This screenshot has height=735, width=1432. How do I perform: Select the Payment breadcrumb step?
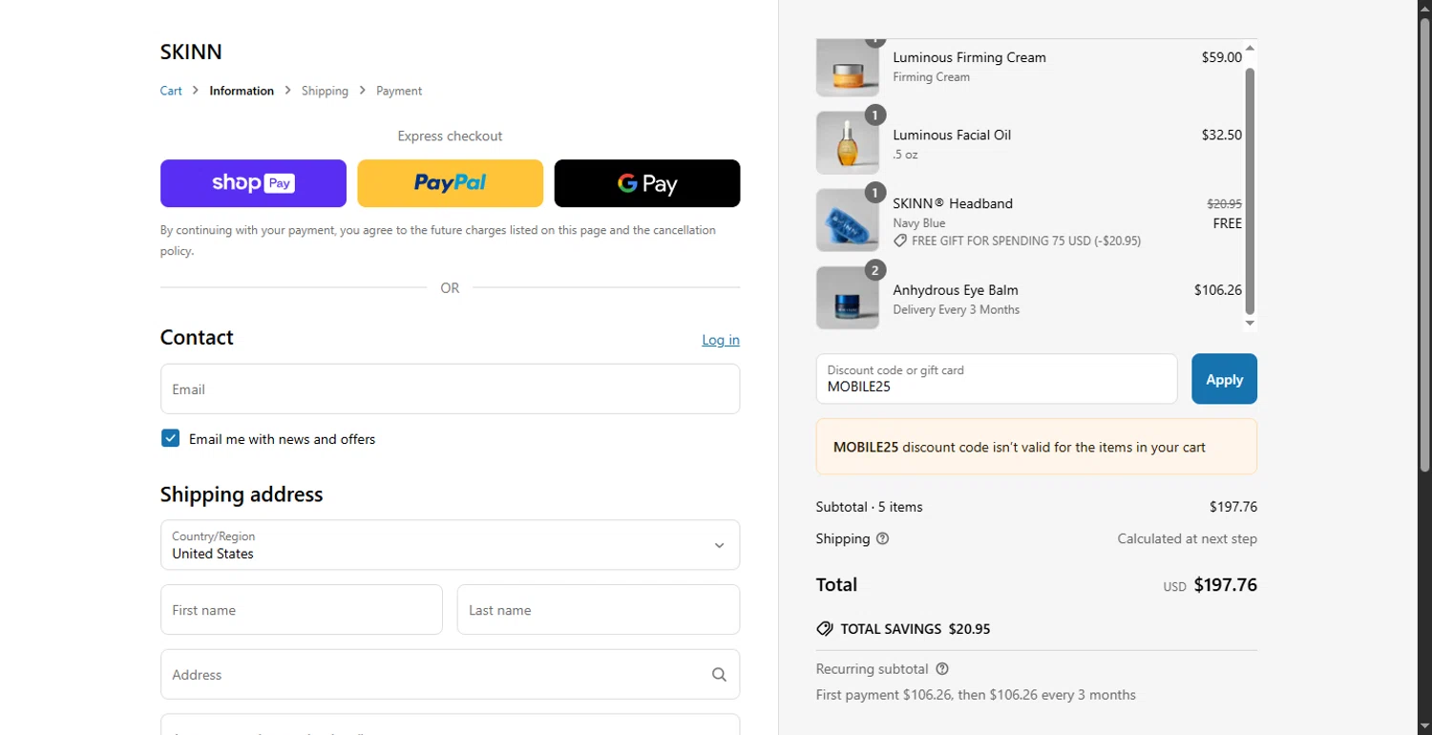[399, 91]
